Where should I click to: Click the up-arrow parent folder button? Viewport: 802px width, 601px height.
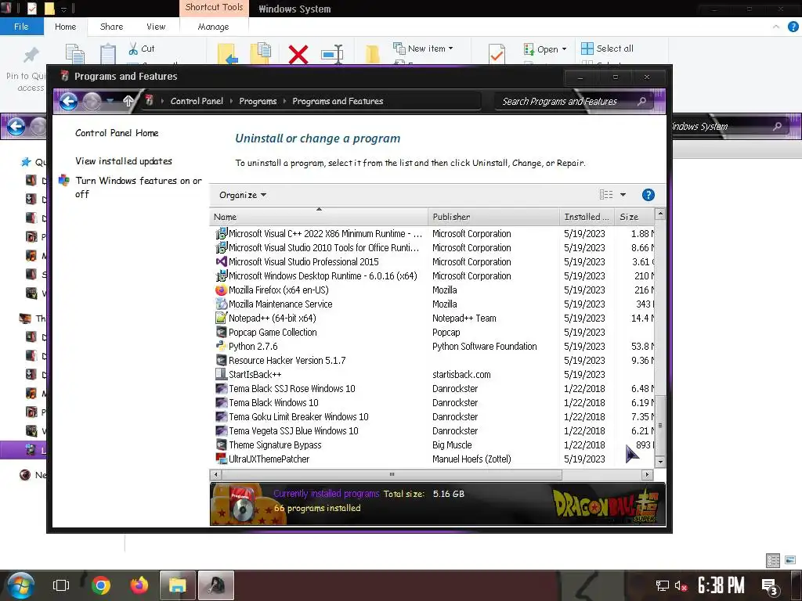[x=128, y=101]
